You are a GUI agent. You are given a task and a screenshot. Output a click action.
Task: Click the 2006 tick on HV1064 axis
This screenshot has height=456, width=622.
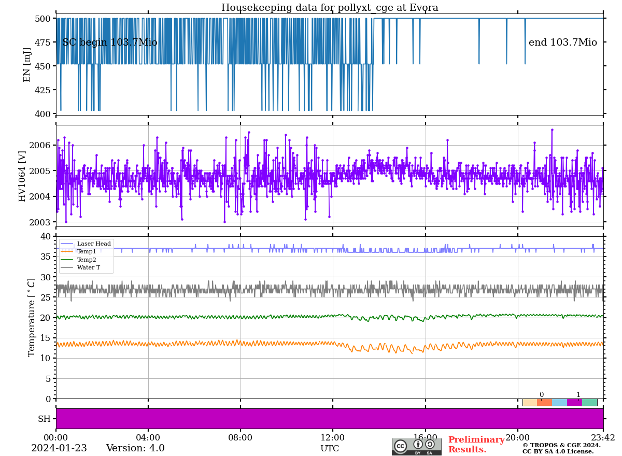(40, 145)
